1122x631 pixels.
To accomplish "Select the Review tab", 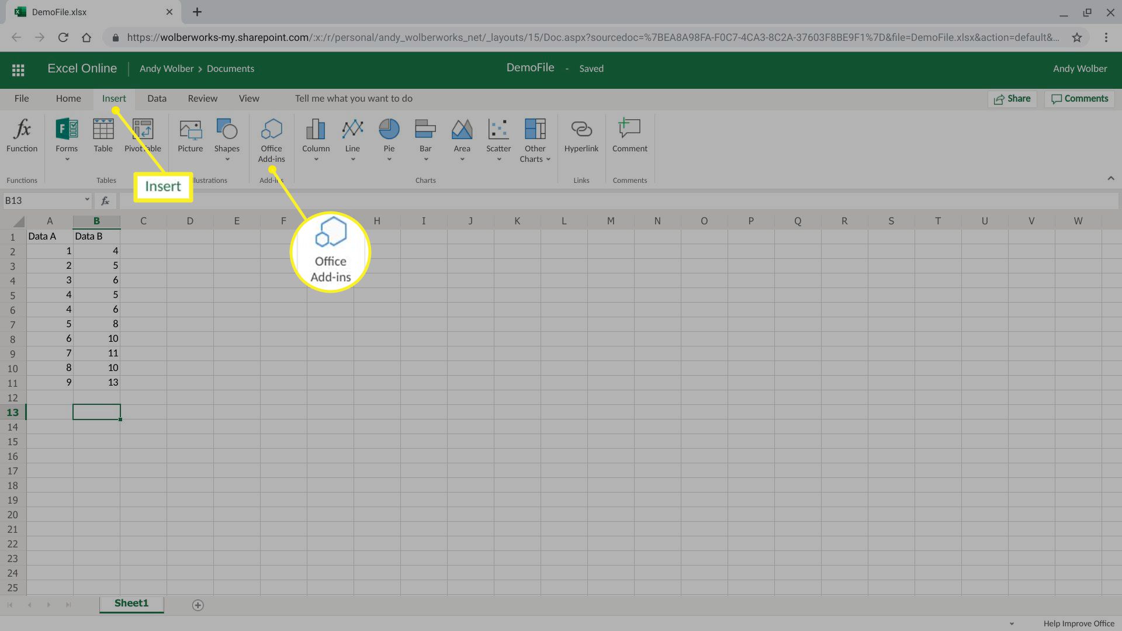I will (202, 98).
